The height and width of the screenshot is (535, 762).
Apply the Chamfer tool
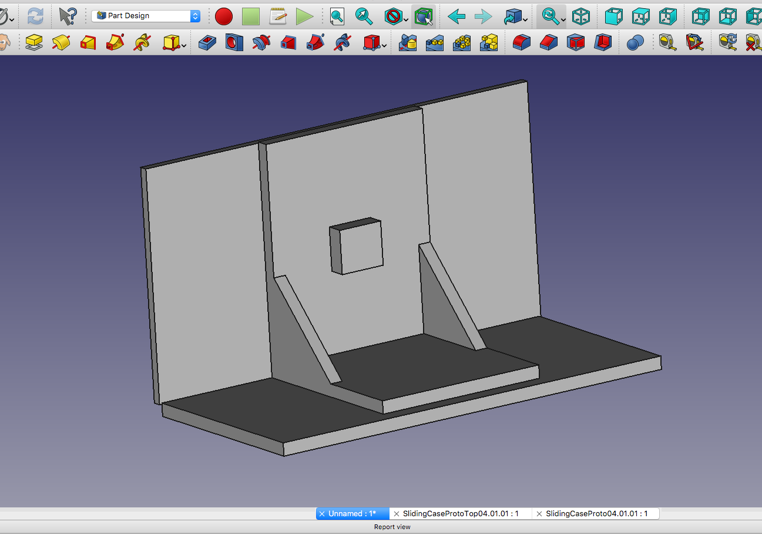pos(548,42)
